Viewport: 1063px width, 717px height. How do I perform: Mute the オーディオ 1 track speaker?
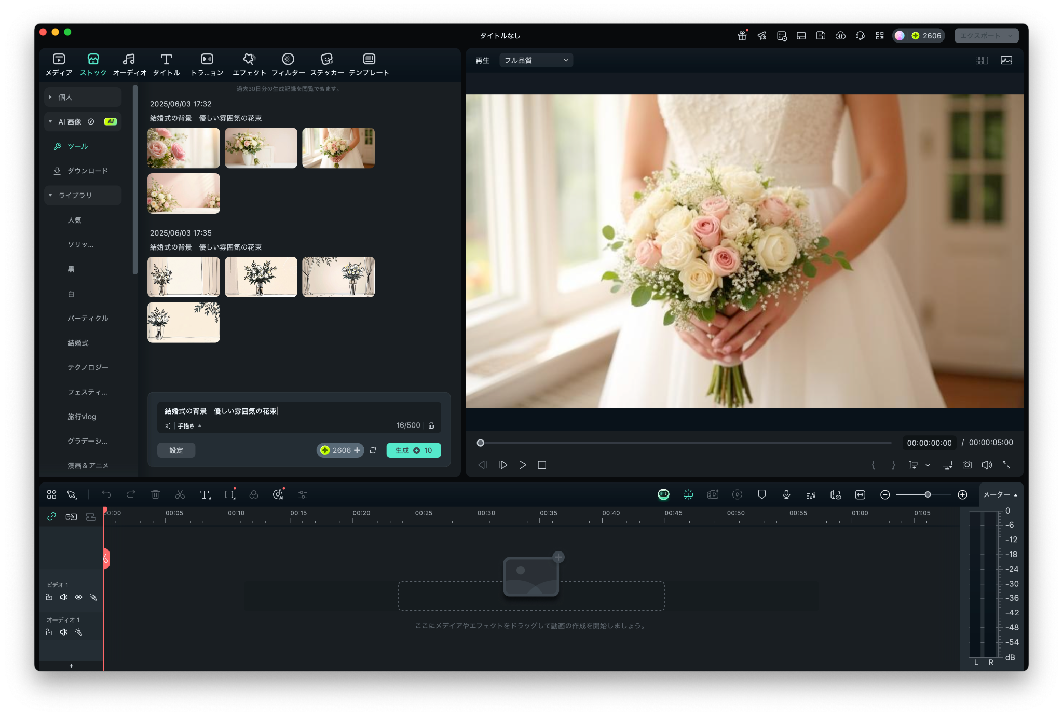(64, 632)
